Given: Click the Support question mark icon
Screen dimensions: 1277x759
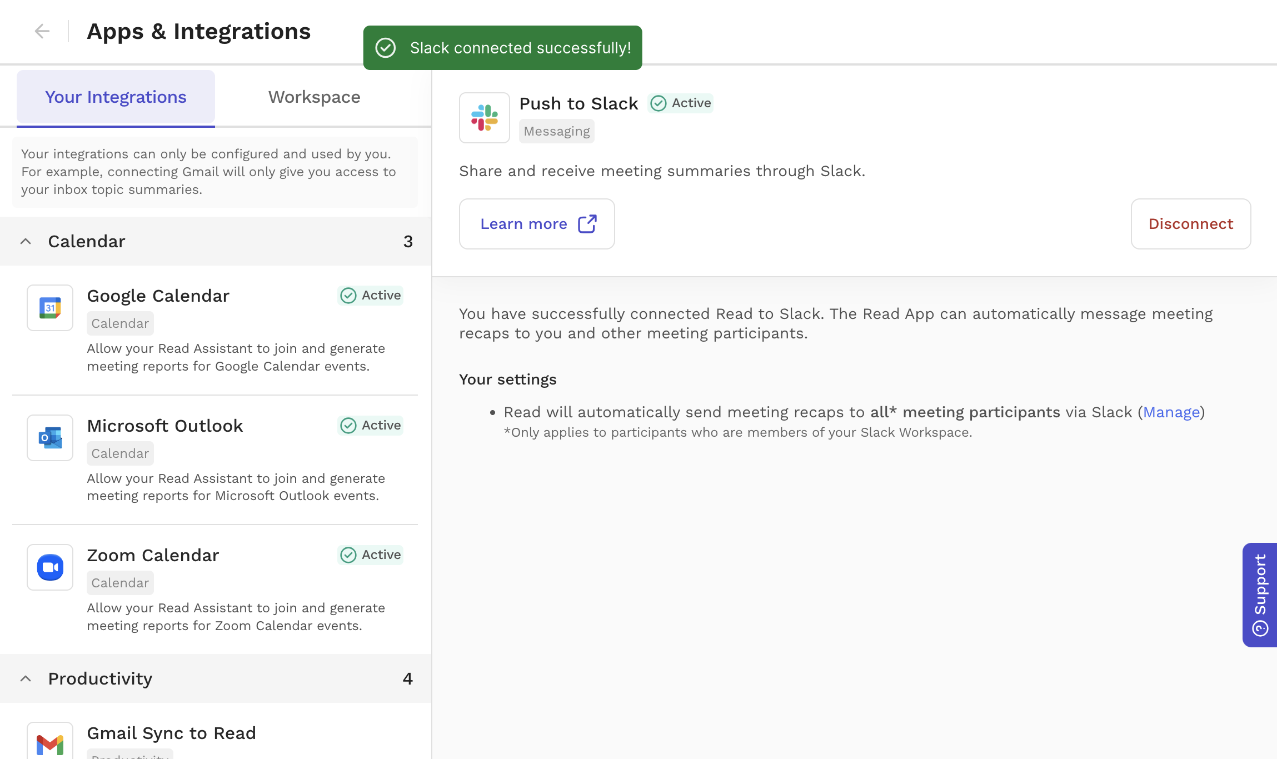Looking at the screenshot, I should (x=1260, y=628).
